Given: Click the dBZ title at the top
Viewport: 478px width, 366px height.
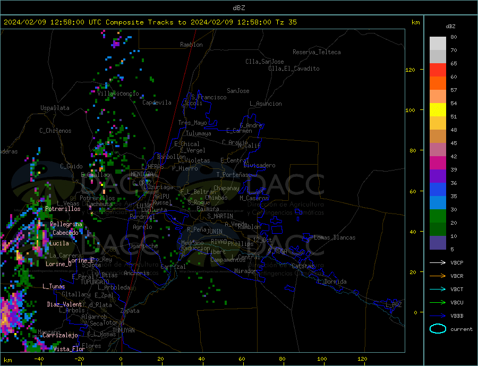Looking at the screenshot, I should click(238, 8).
